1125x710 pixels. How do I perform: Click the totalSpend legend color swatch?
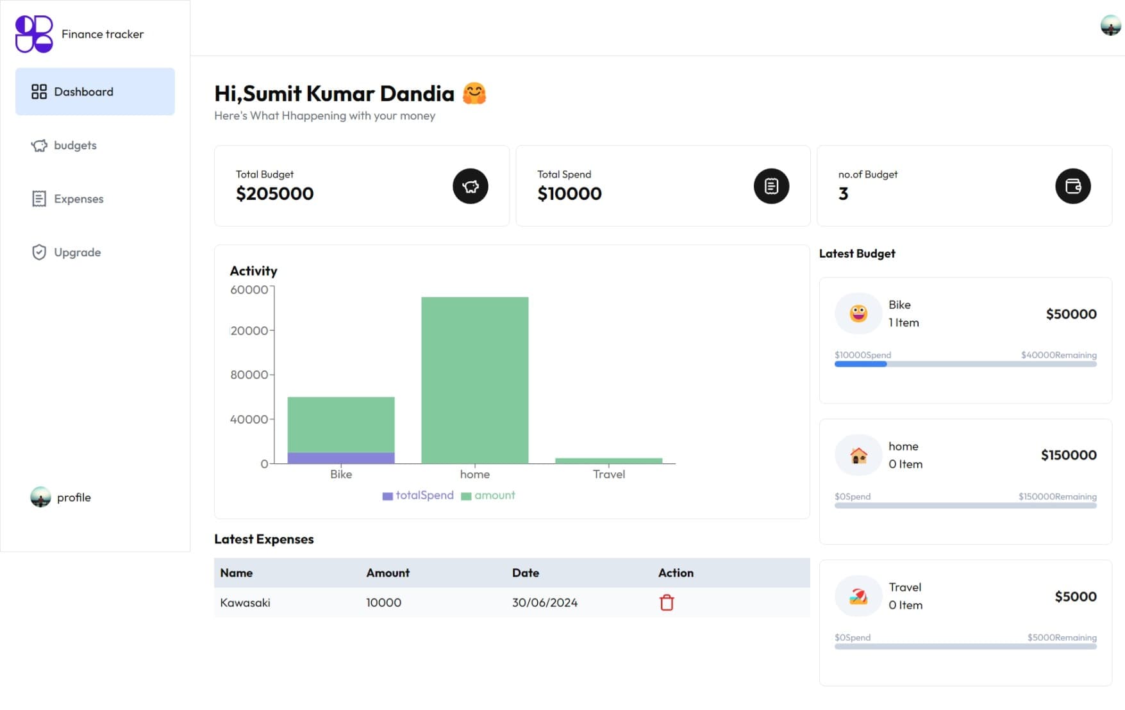387,496
